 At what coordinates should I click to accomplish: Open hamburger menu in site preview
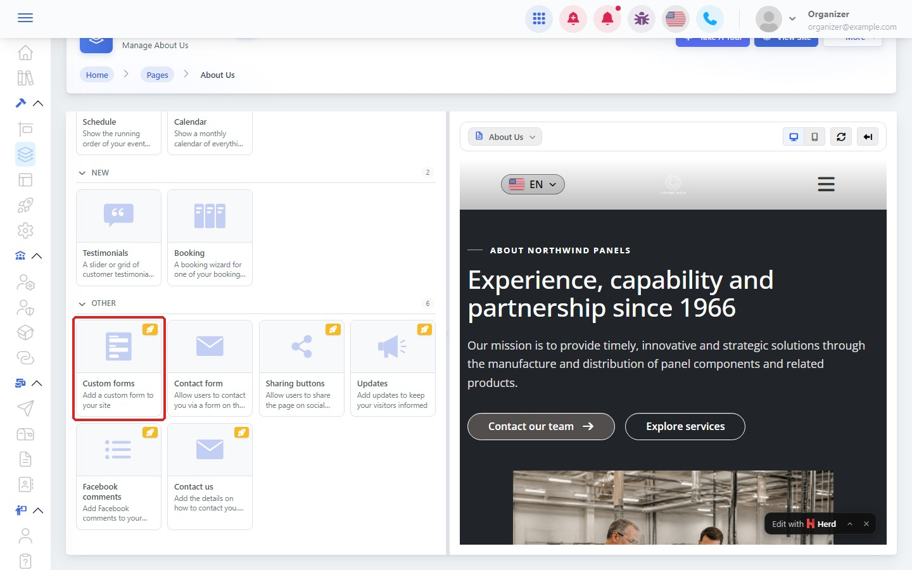tap(826, 184)
